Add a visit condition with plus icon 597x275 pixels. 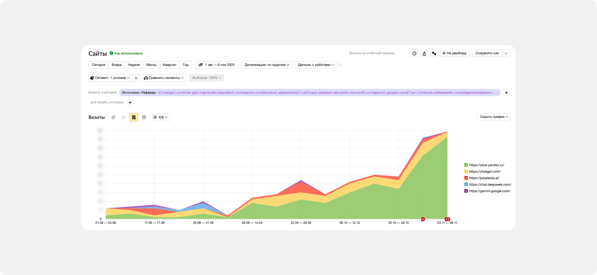506,93
